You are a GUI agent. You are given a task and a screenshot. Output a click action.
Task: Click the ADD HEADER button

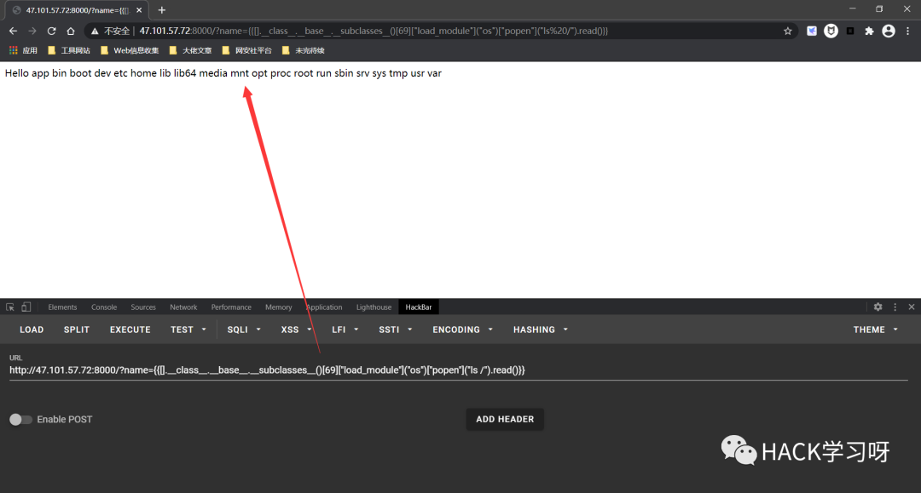tap(505, 419)
